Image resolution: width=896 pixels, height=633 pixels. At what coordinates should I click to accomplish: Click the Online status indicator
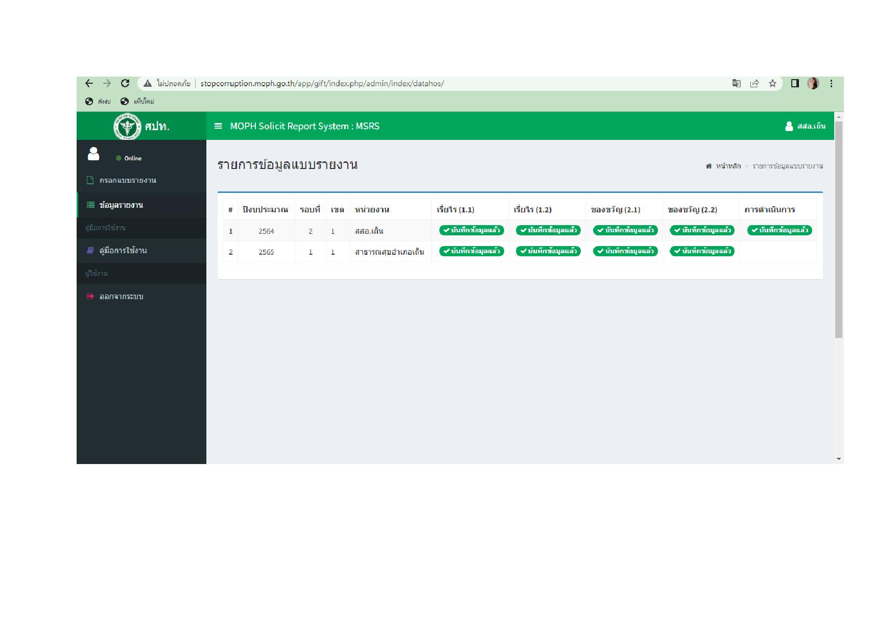(129, 158)
